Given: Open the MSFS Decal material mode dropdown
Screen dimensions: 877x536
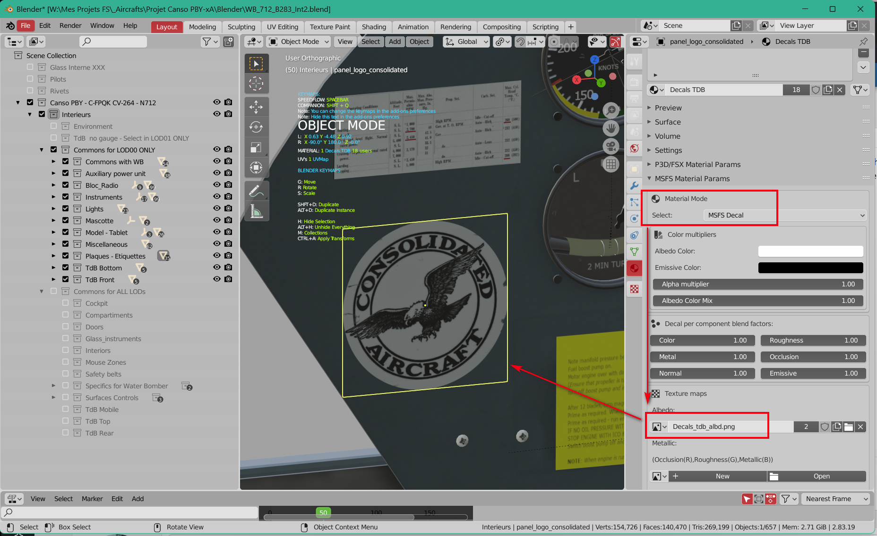Looking at the screenshot, I should (784, 215).
